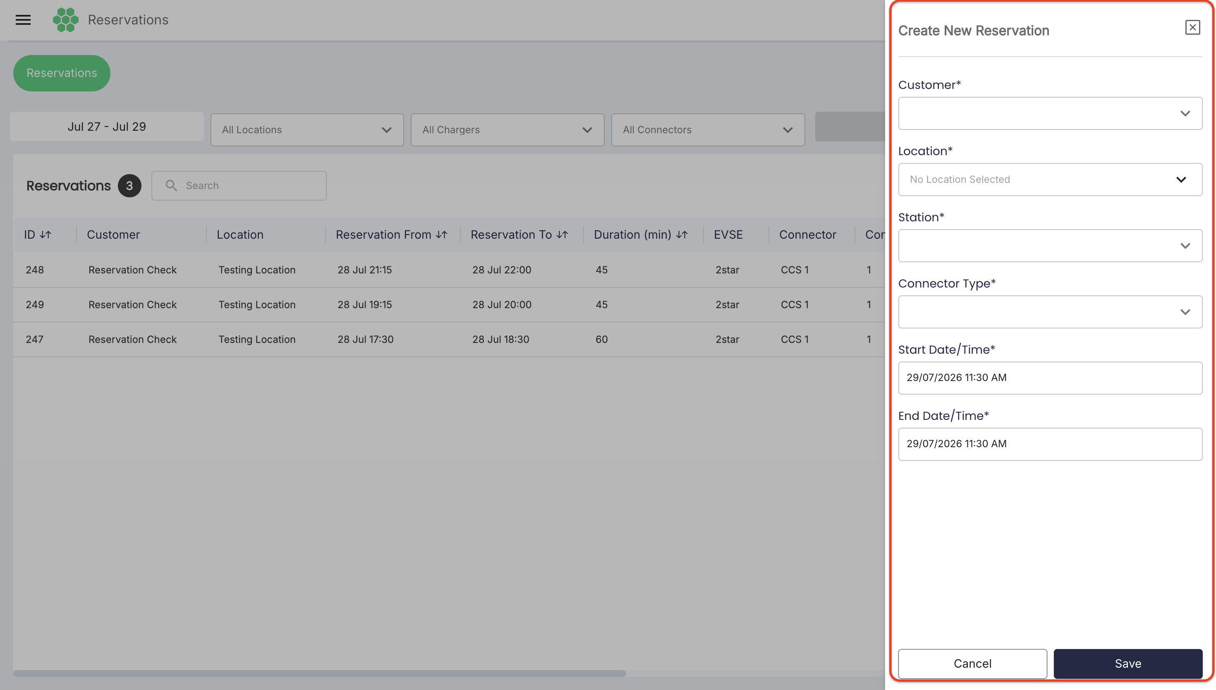Select the Reservations tab pill

tap(62, 73)
